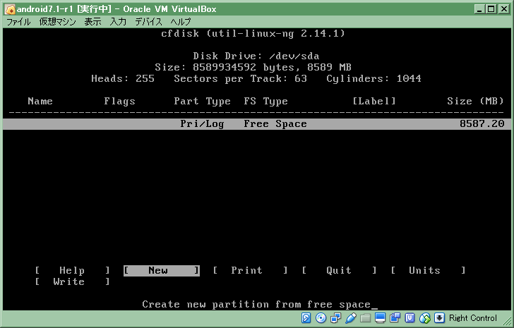The width and height of the screenshot is (514, 328).
Task: Select the Help option in cfdisk
Action: [72, 270]
